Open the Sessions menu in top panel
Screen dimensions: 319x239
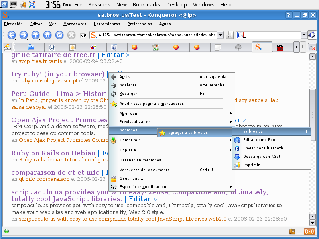pyautogui.click(x=99, y=4)
